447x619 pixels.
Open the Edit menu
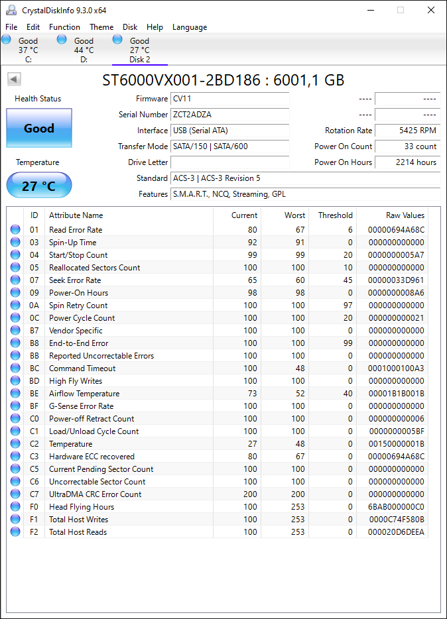33,27
